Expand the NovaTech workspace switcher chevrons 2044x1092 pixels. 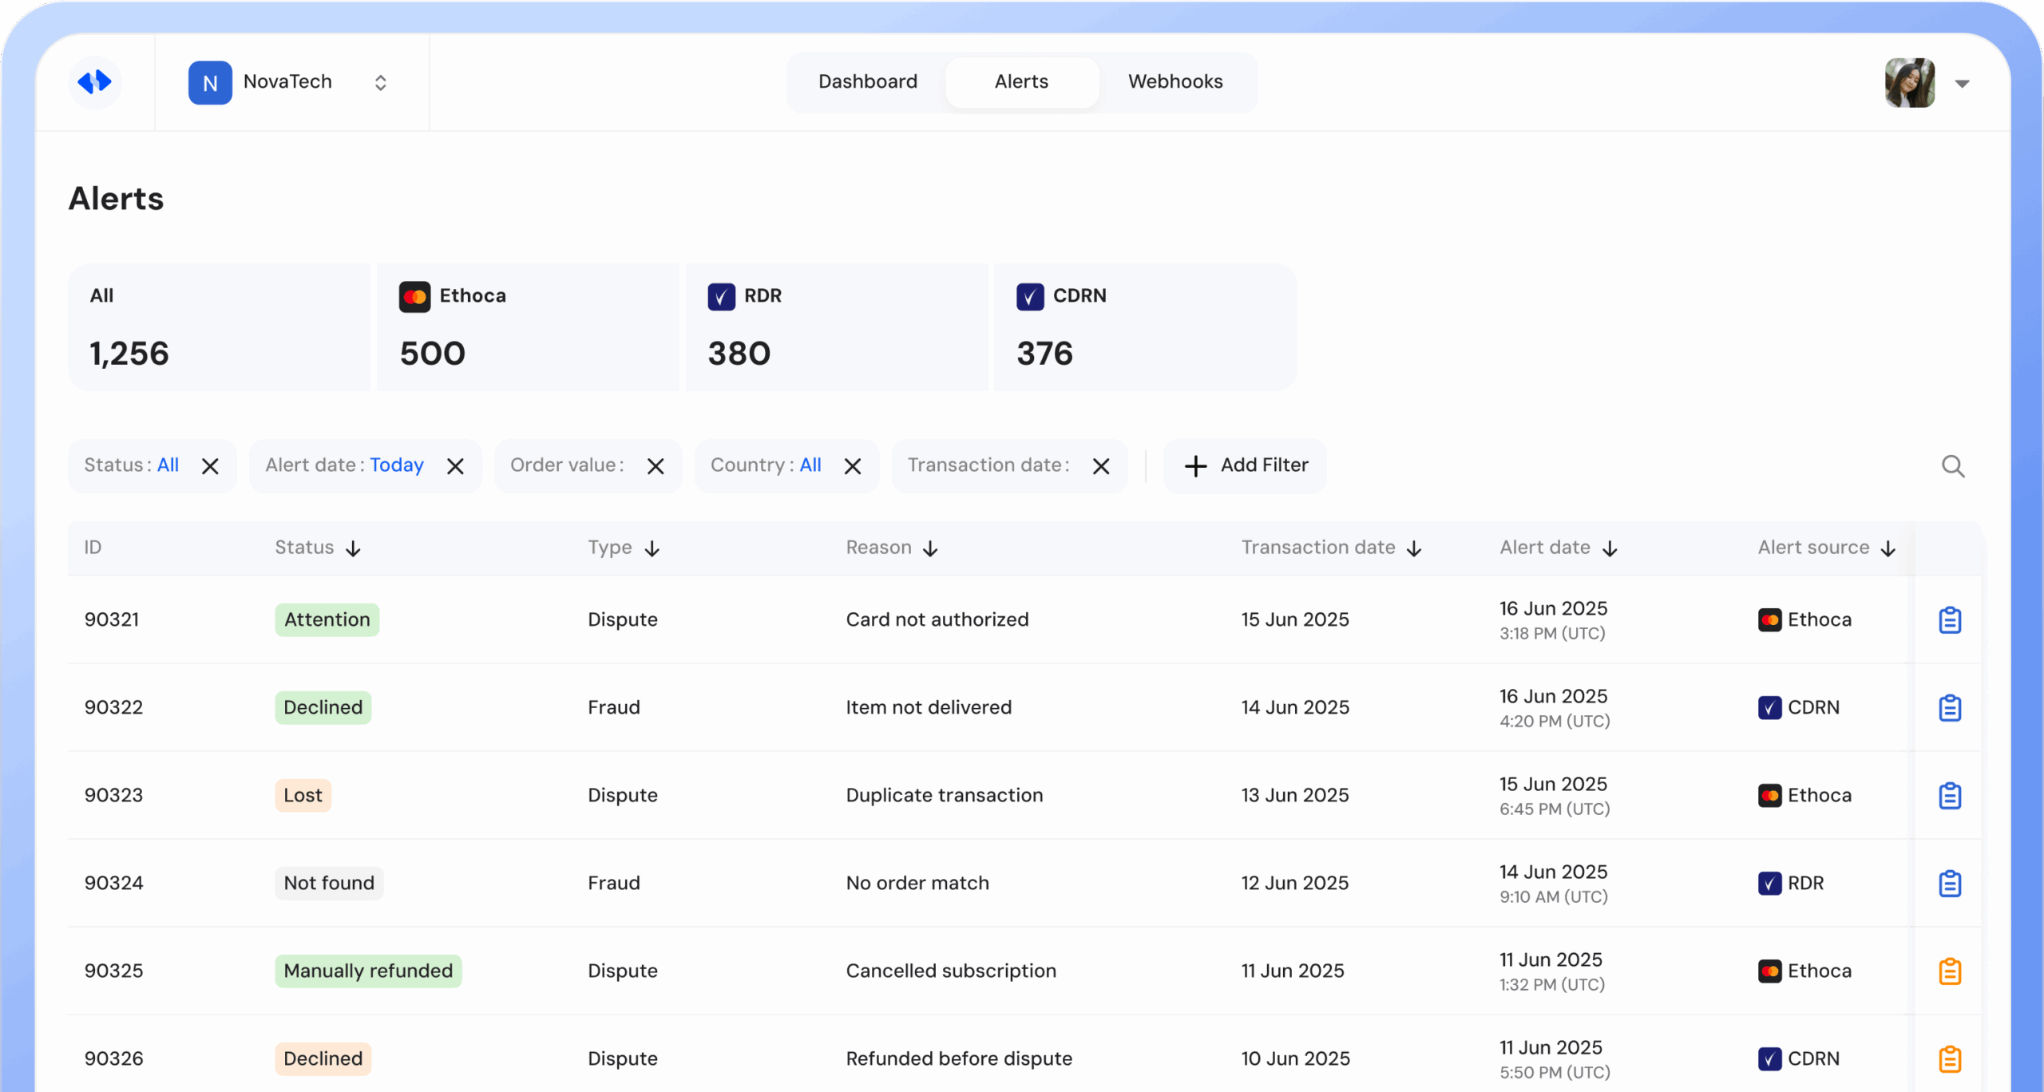click(381, 82)
